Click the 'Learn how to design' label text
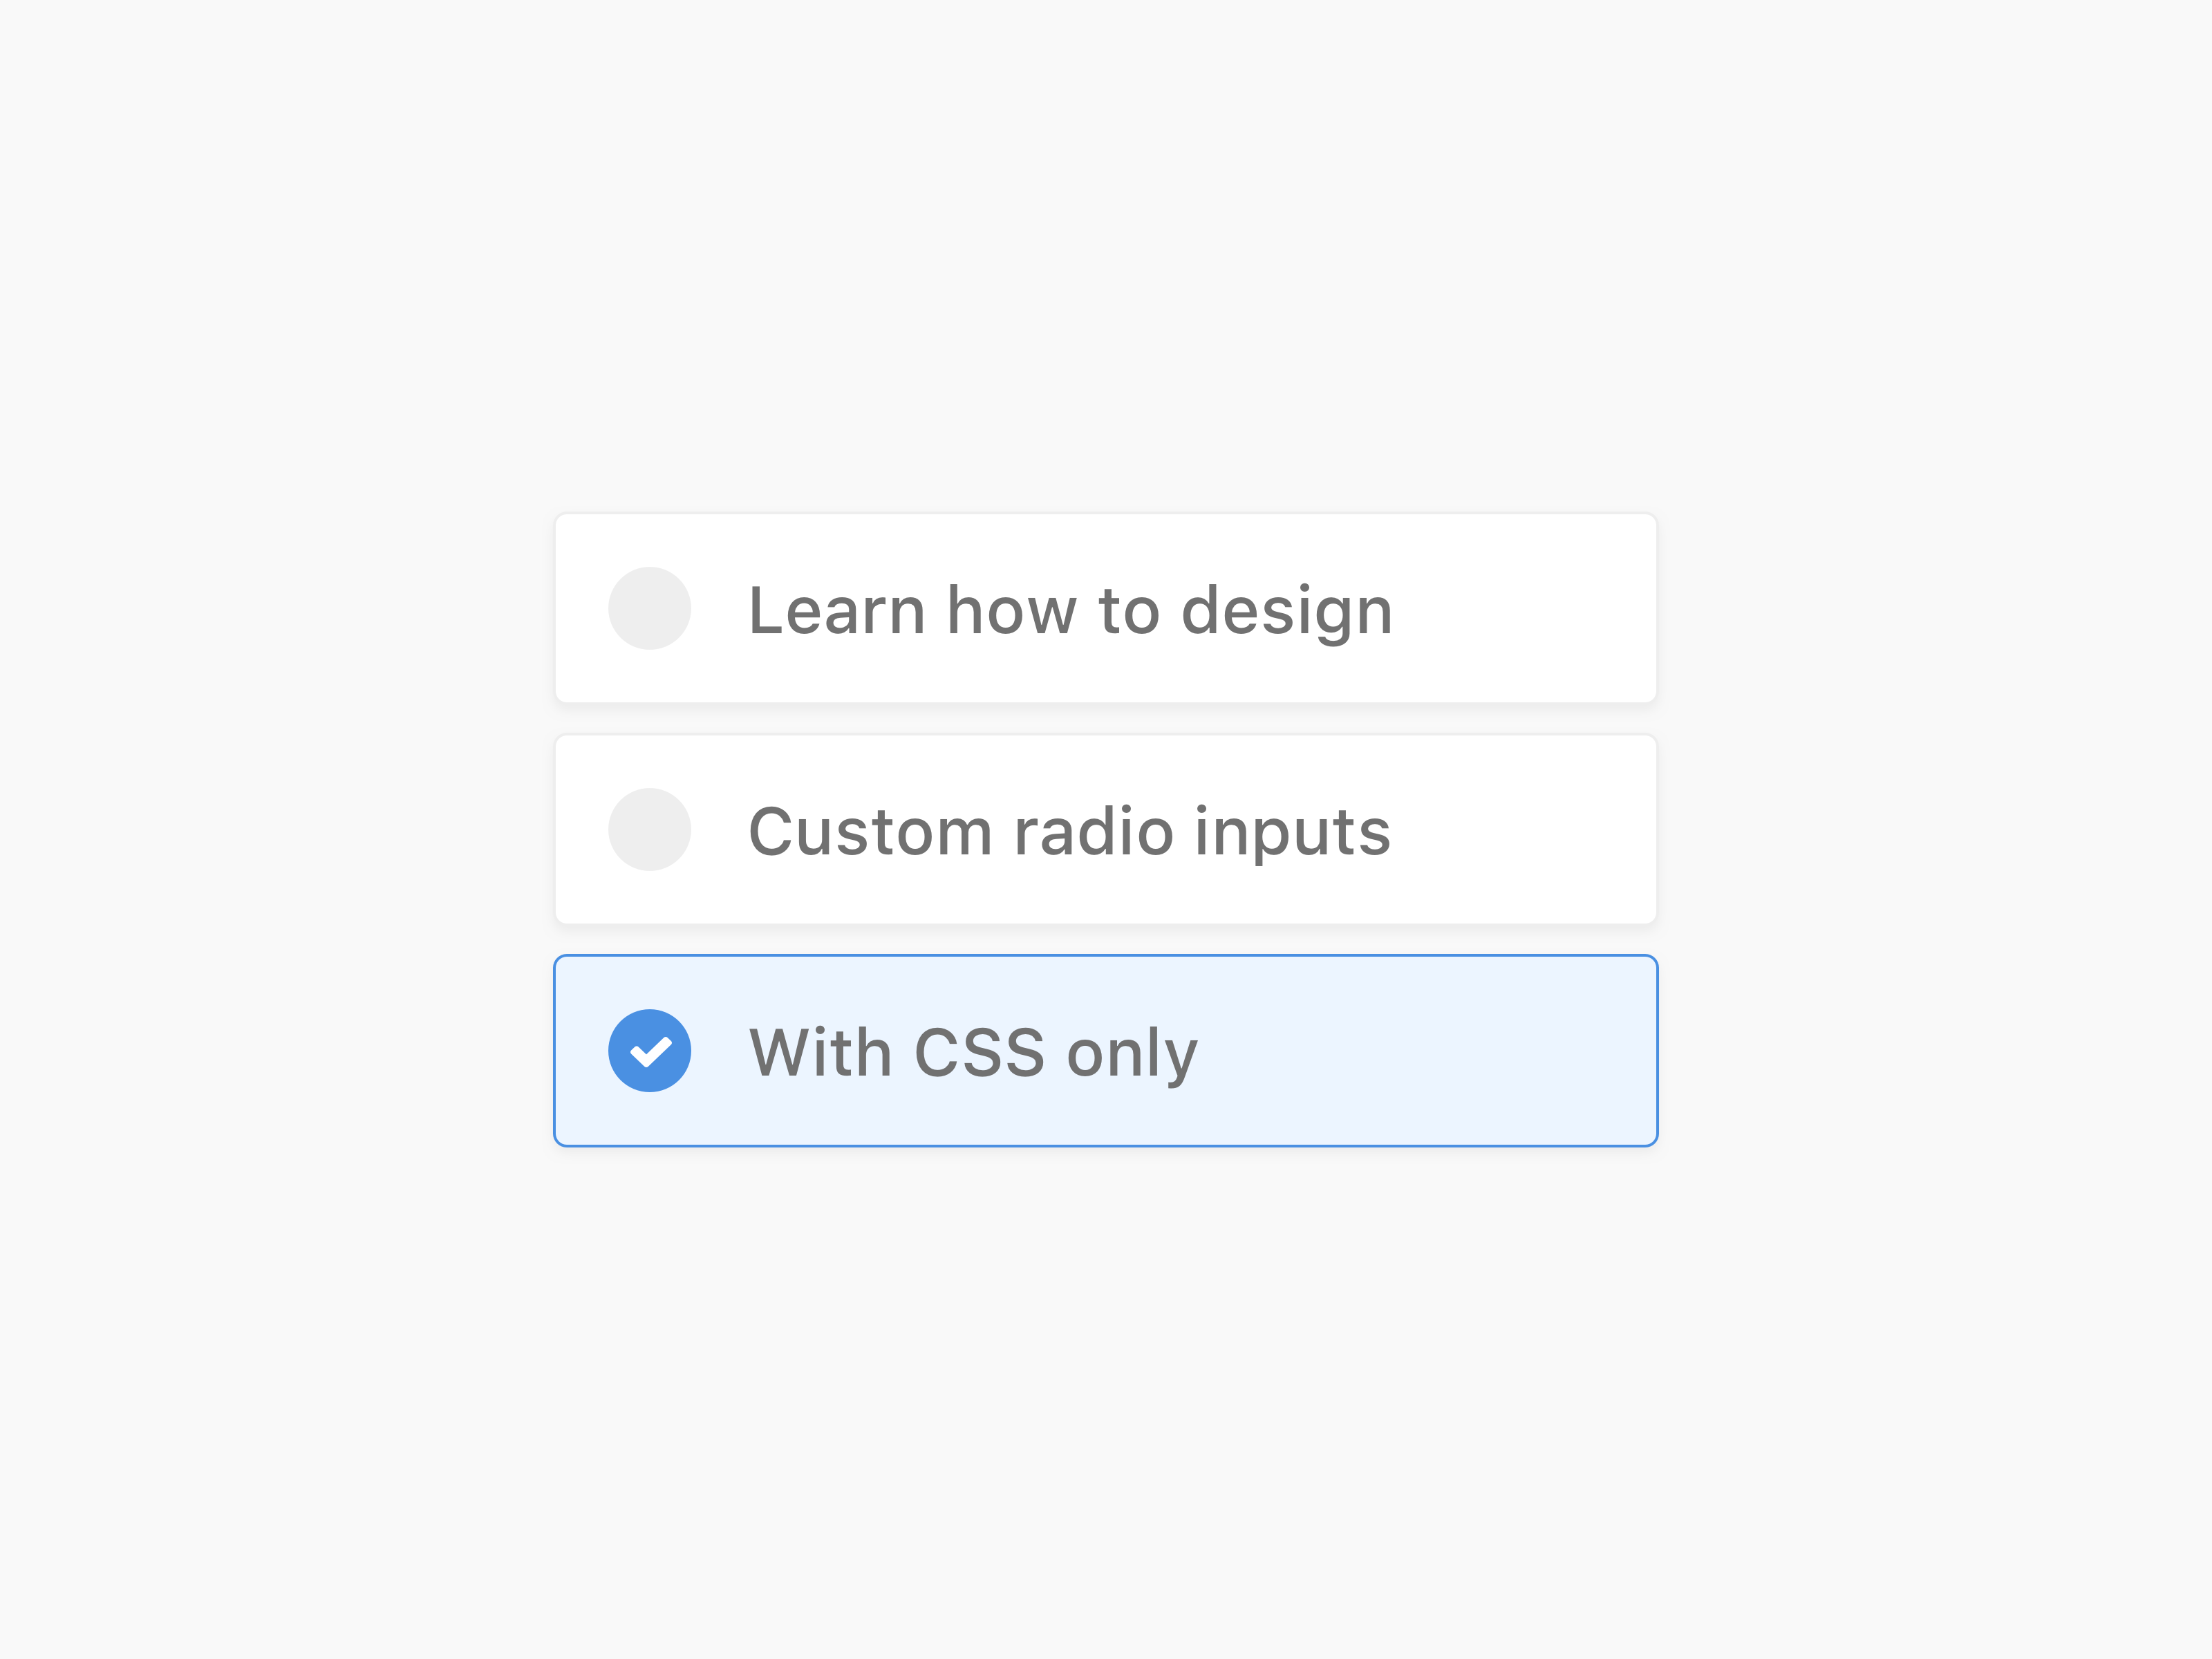 [x=1069, y=610]
